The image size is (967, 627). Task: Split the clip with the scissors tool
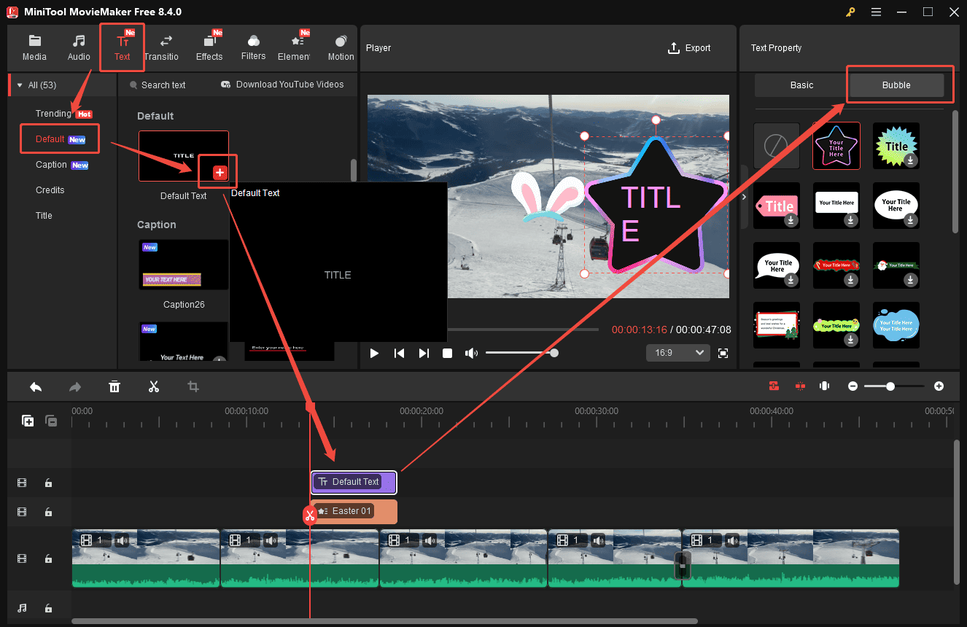pyautogui.click(x=154, y=386)
